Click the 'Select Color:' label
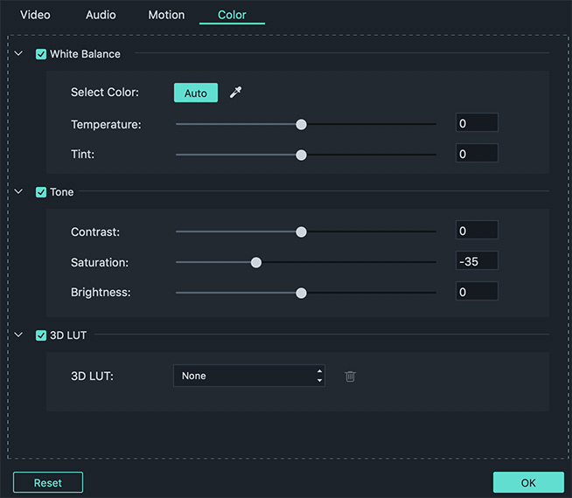This screenshot has height=498, width=572. [x=105, y=93]
